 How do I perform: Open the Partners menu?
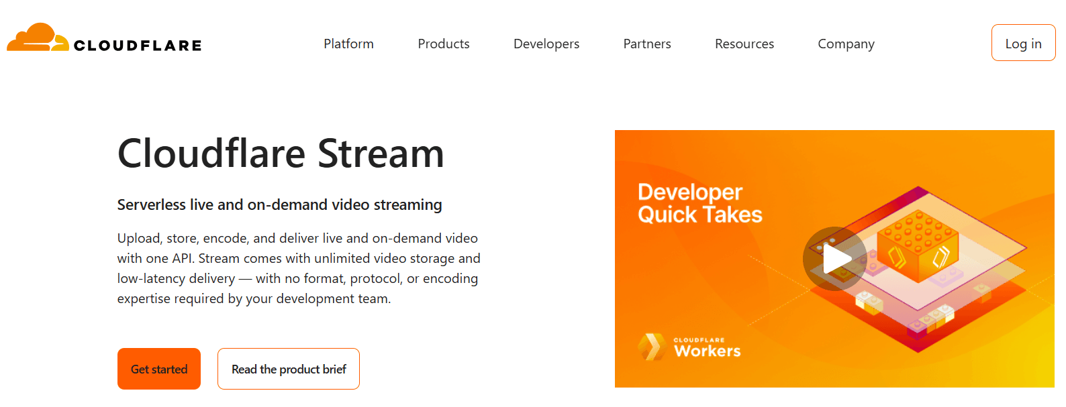click(647, 44)
